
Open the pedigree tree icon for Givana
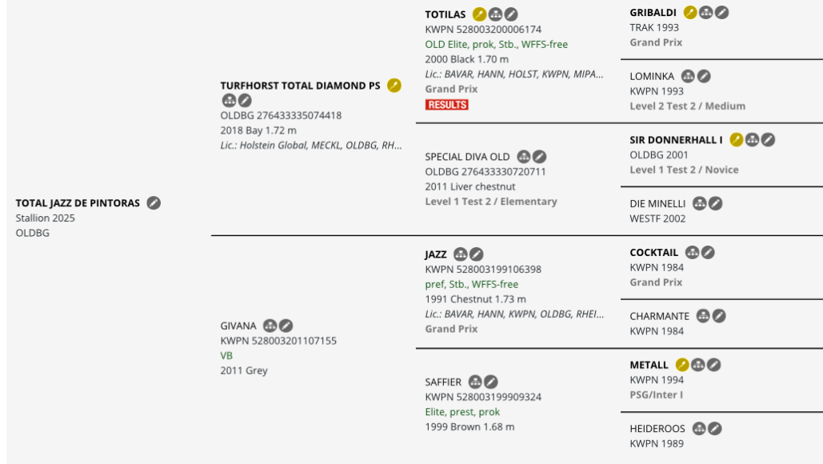pos(270,326)
